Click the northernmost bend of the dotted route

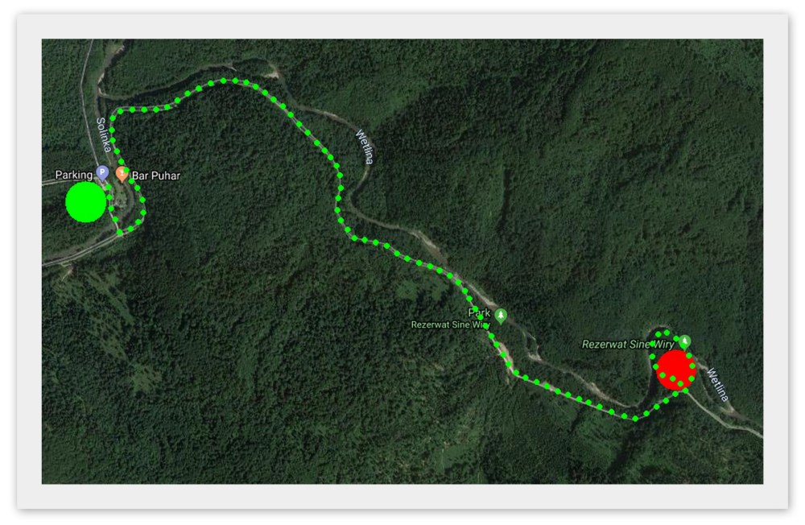click(x=224, y=81)
